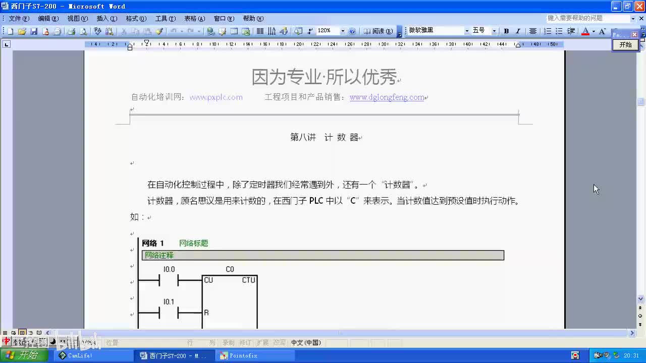Open the 表格(A) menu

coord(194,19)
